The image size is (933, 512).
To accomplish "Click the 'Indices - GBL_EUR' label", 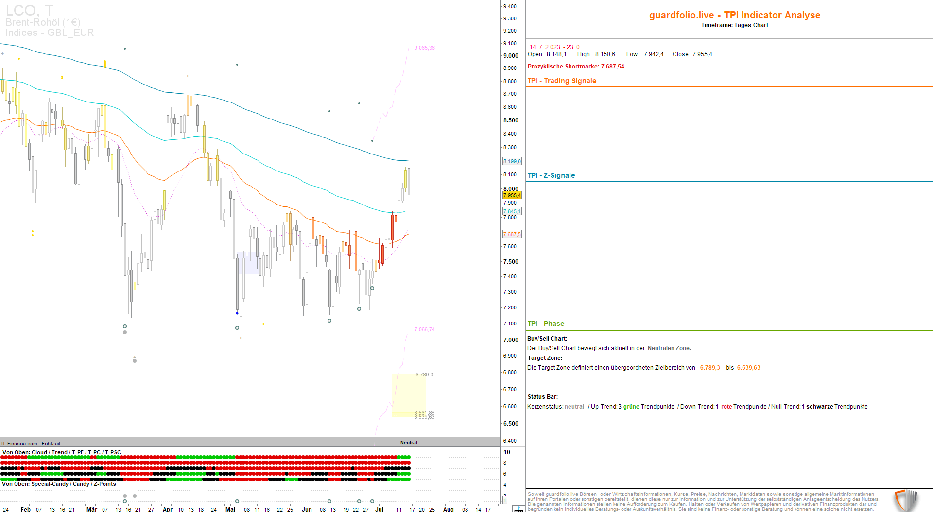I will coord(50,33).
